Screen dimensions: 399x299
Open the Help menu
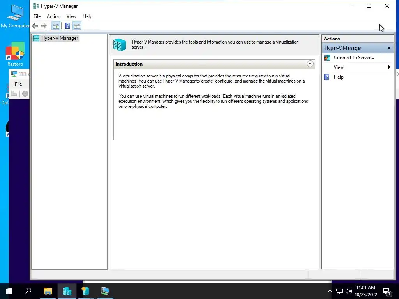pyautogui.click(x=87, y=16)
